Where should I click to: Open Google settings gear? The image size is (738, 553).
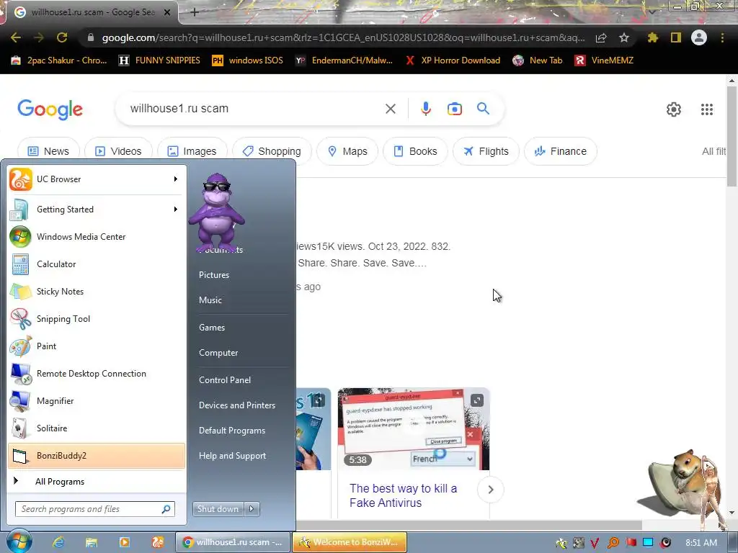coord(674,109)
